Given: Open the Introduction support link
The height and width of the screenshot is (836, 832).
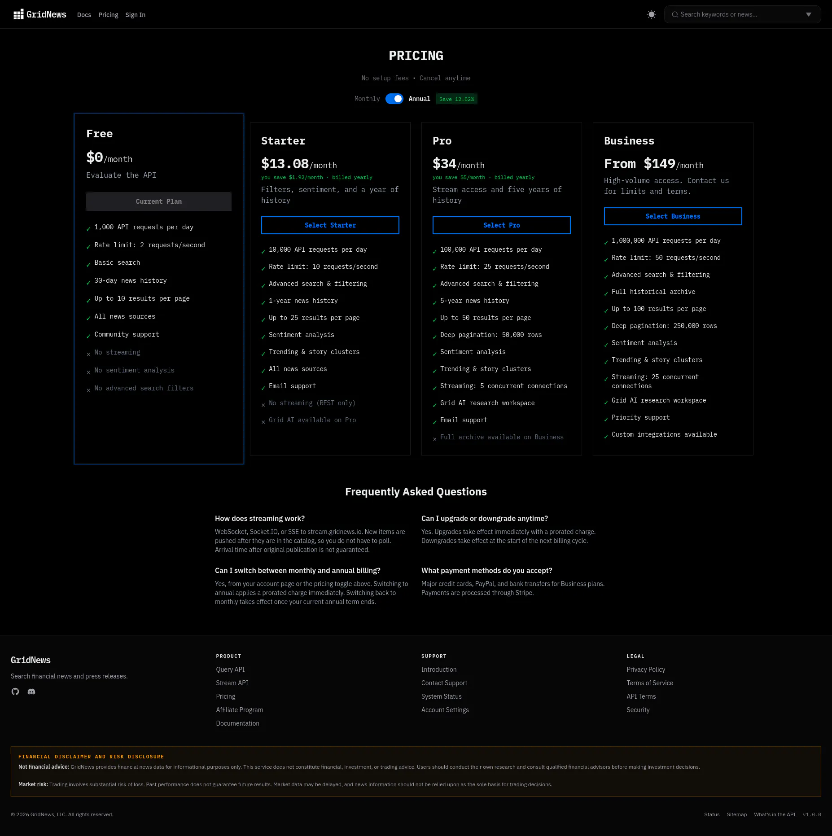Looking at the screenshot, I should coord(438,670).
